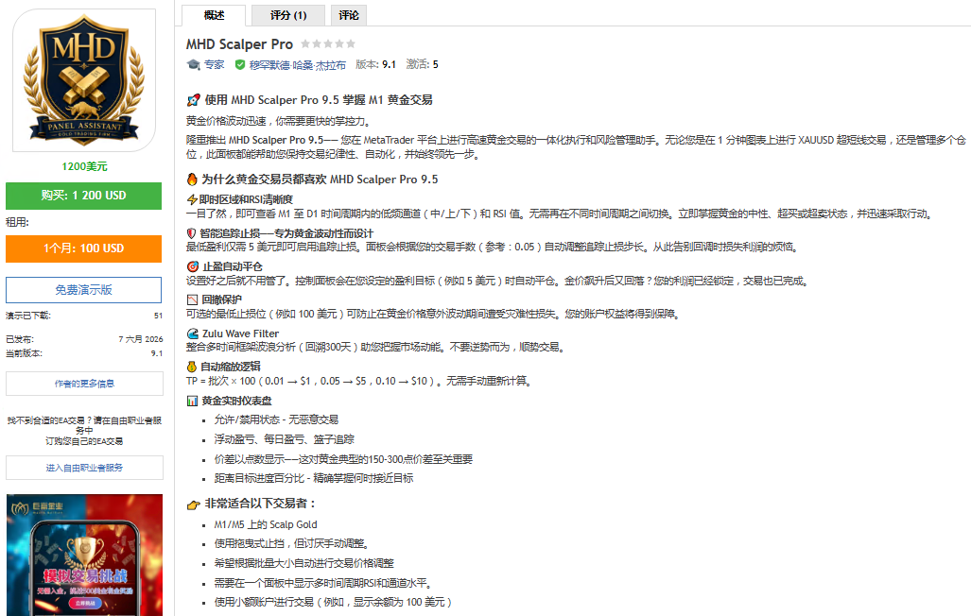Rent for 1个月: 100 USD
Viewport: 971px width, 616px height.
click(83, 248)
